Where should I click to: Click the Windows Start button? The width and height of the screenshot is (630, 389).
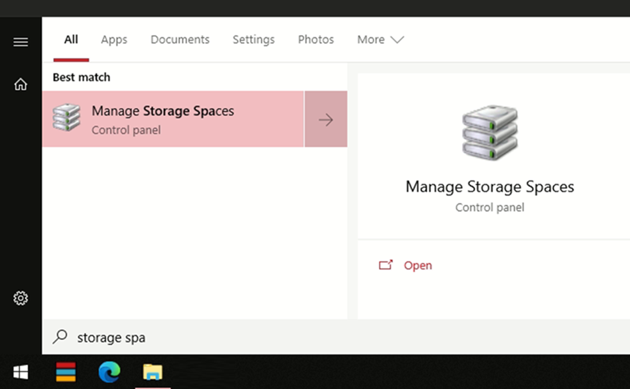[x=20, y=372]
